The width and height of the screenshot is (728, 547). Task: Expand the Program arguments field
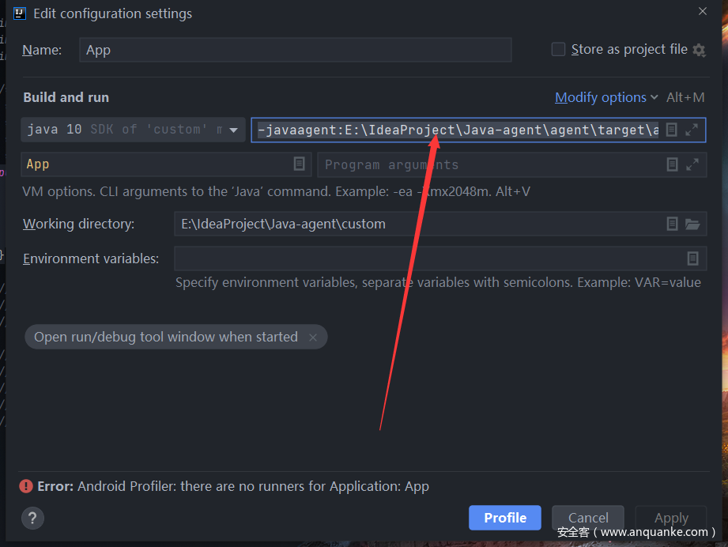coord(692,164)
